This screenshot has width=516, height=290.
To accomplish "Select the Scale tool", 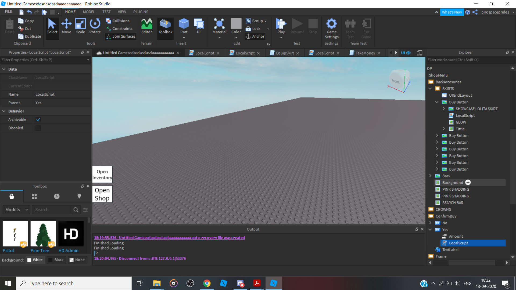I will click(x=80, y=26).
